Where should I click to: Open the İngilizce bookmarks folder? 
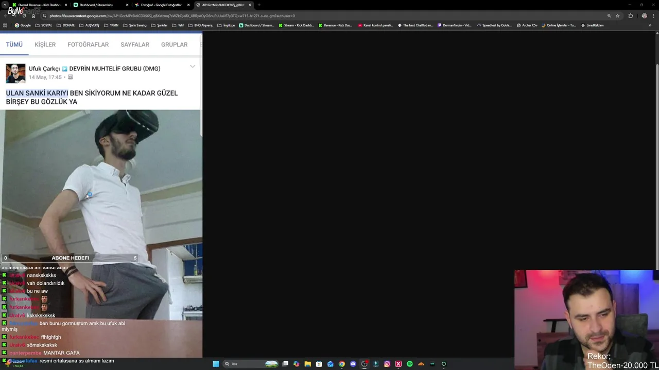pyautogui.click(x=226, y=25)
